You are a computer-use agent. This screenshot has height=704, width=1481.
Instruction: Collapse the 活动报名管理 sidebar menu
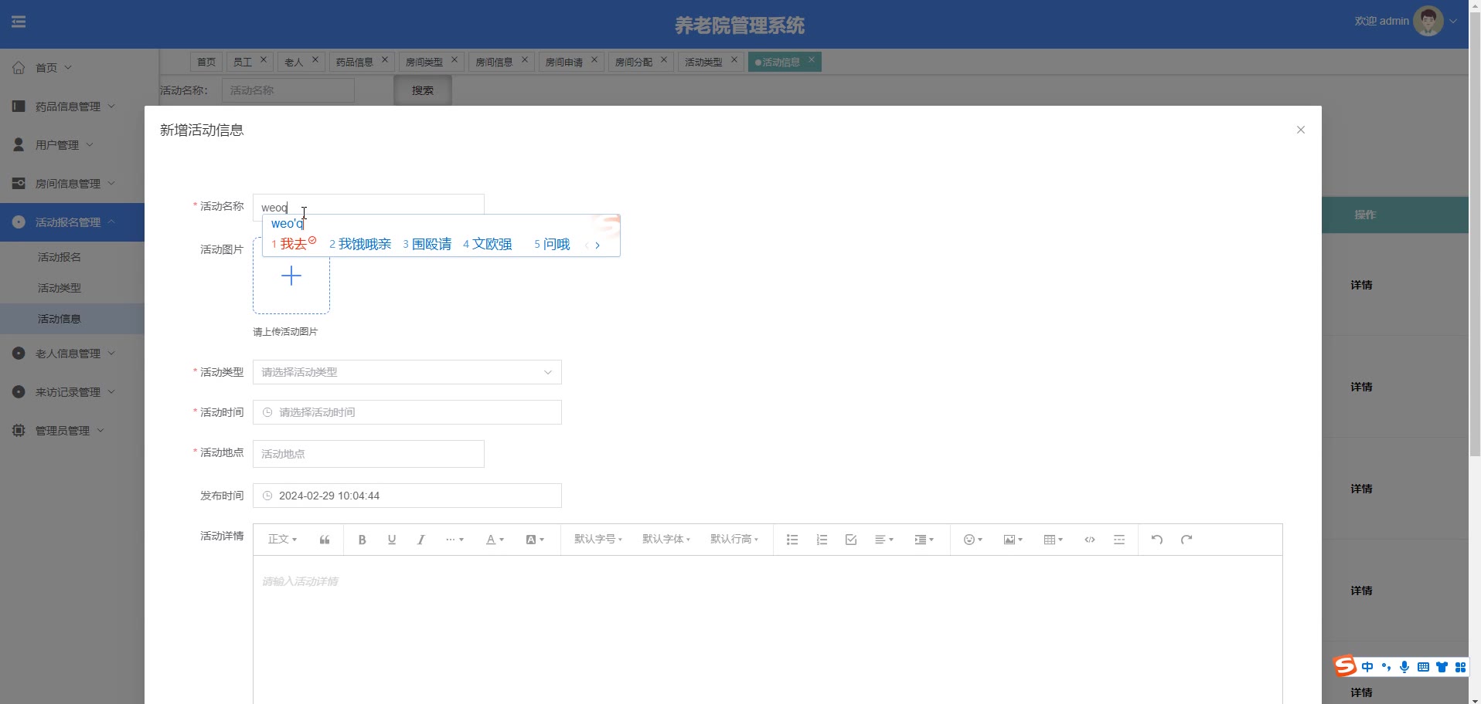72,222
